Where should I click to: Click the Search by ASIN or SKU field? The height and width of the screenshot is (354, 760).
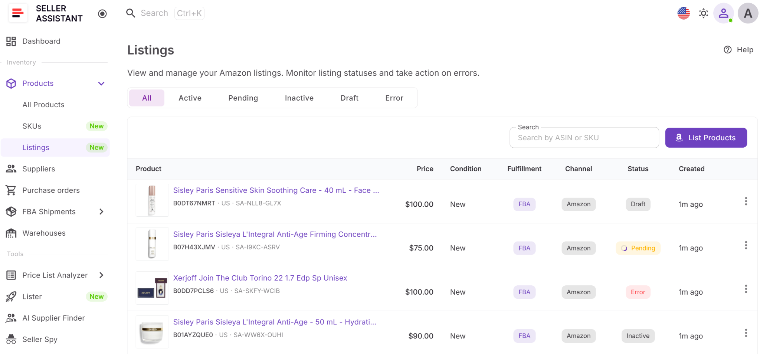(x=584, y=137)
